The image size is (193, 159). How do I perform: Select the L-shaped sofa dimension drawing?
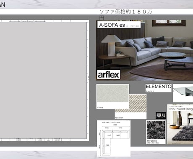[114, 138]
